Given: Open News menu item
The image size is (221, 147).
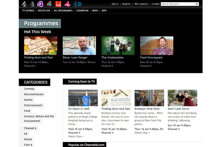Looking at the screenshot, I should click(95, 11).
